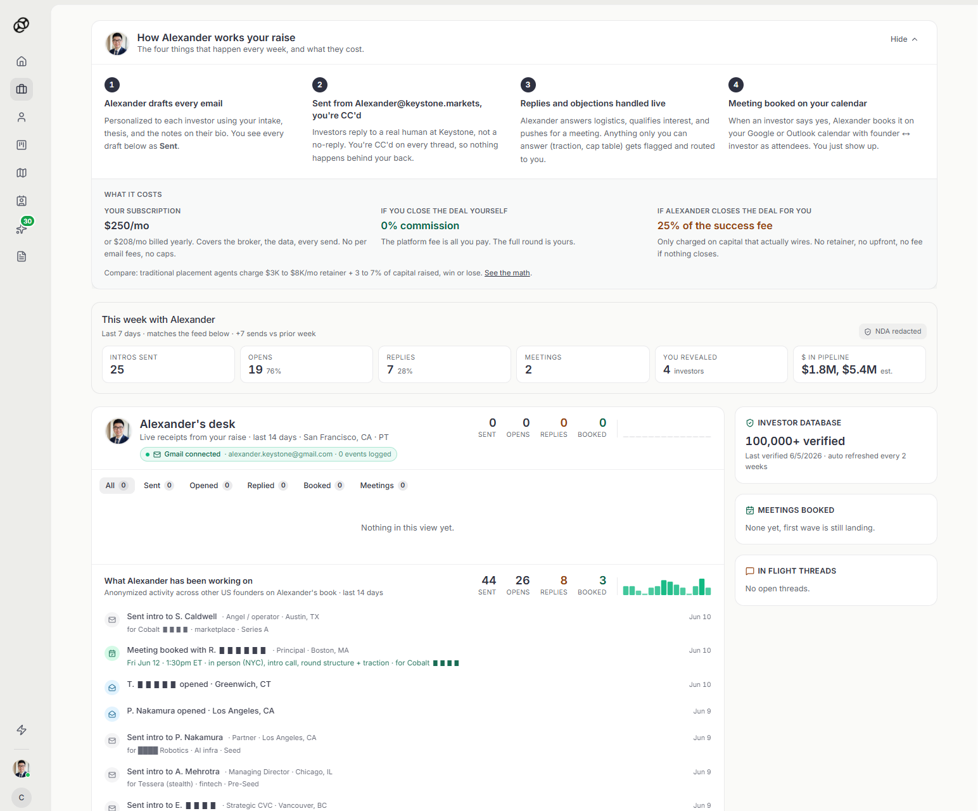Screen dimensions: 978x811
Task: Click the Intros Sent stat card
Action: tap(168, 364)
